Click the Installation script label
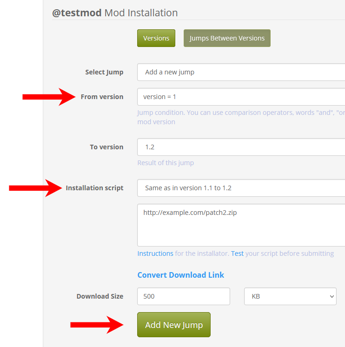Viewport: 345px width, 347px height. pos(94,188)
